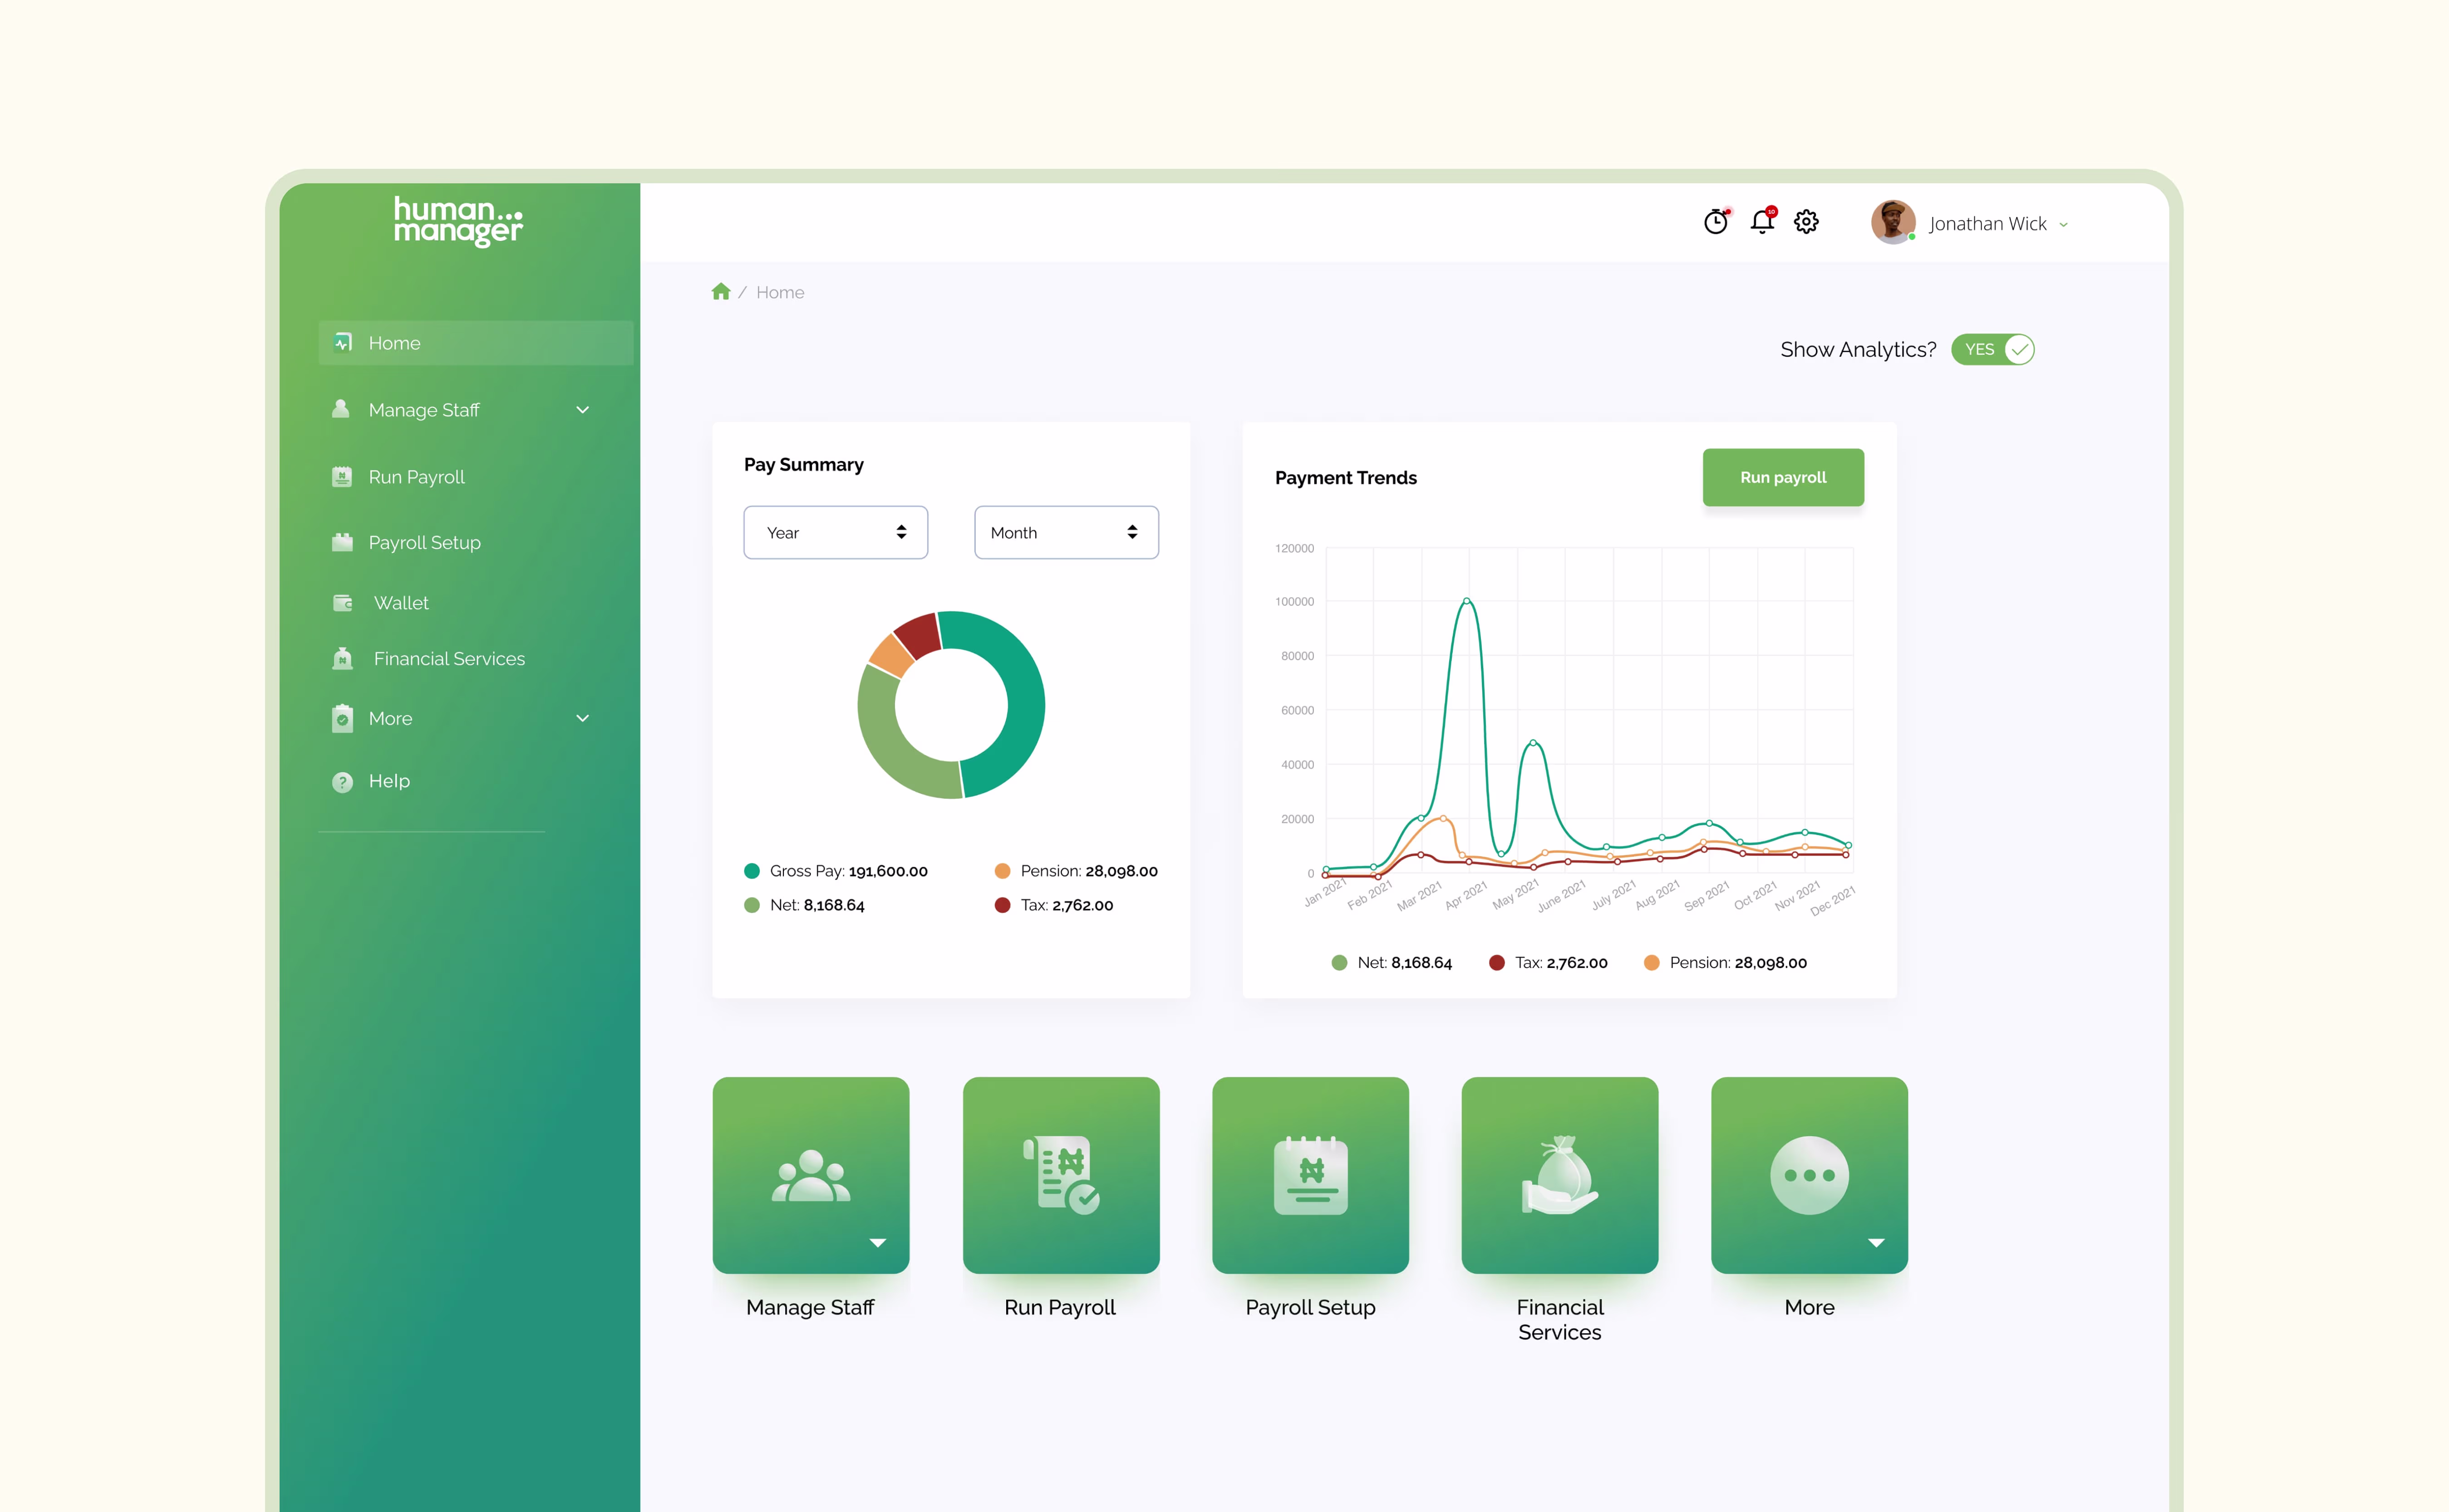Open the settings gear icon

click(1806, 222)
